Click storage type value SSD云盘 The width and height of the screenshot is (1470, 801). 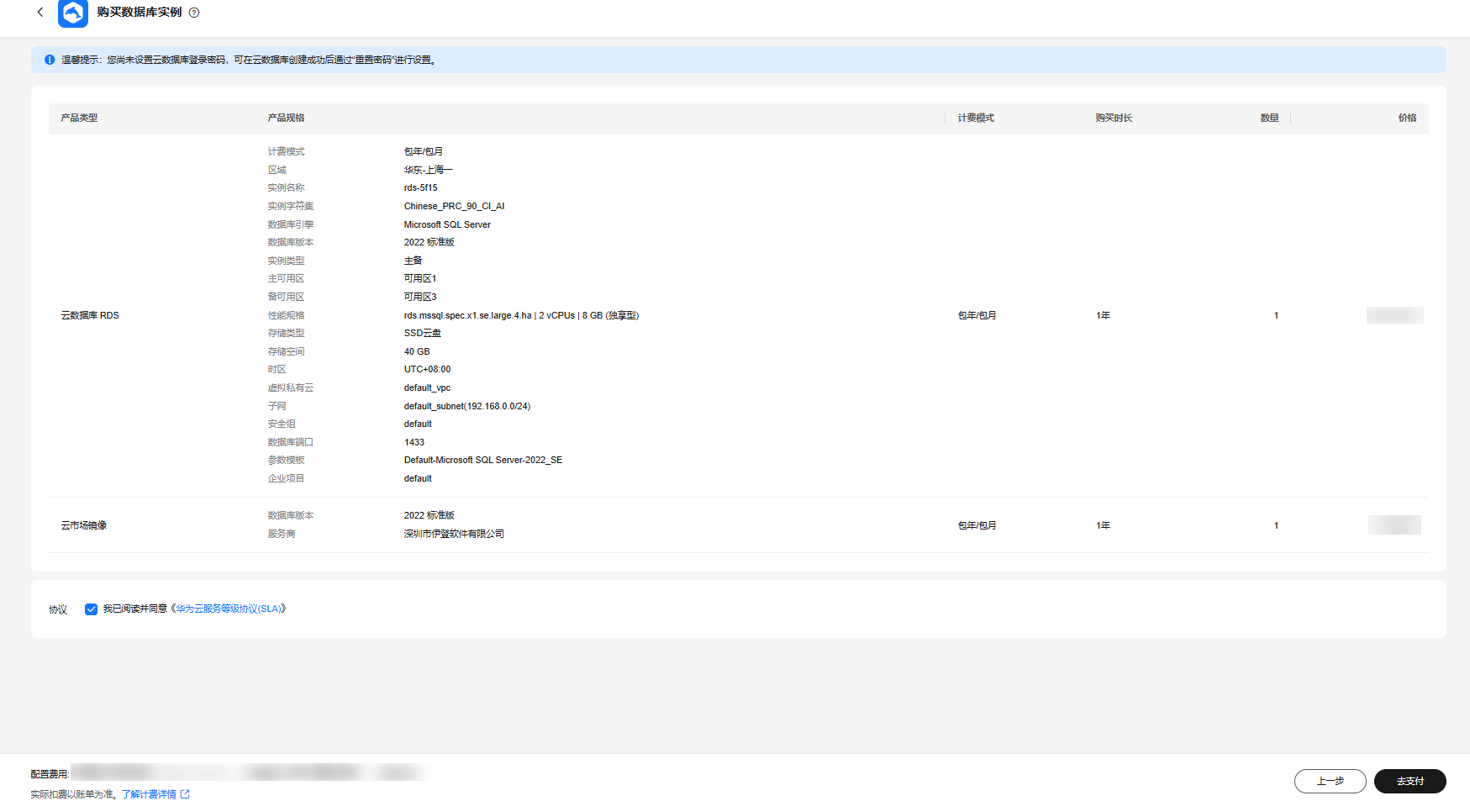click(422, 333)
